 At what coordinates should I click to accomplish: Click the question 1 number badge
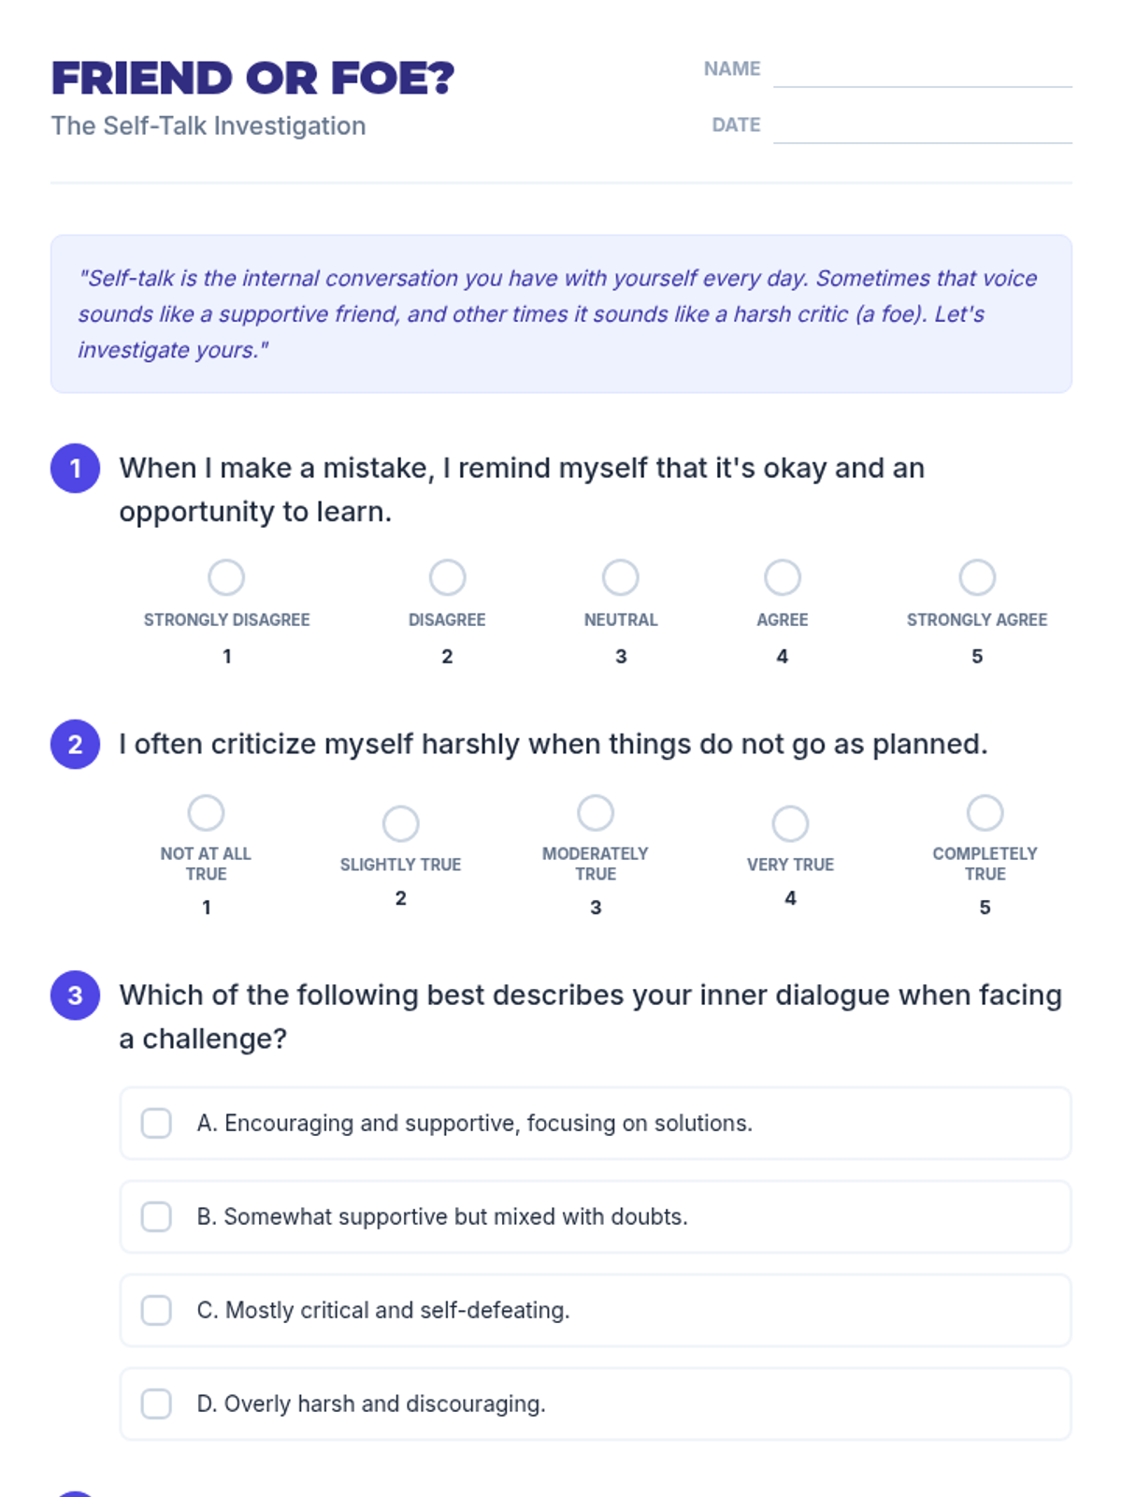tap(76, 468)
